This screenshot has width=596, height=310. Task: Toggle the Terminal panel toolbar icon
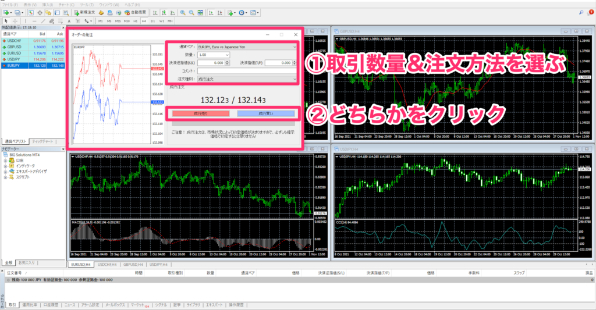[x=57, y=13]
